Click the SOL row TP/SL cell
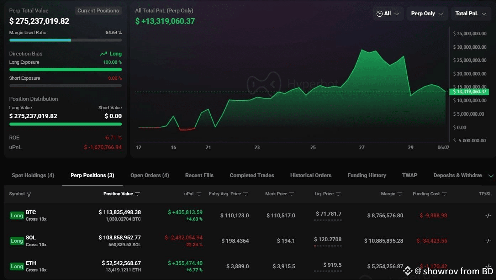496x280 pixels. pyautogui.click(x=488, y=241)
